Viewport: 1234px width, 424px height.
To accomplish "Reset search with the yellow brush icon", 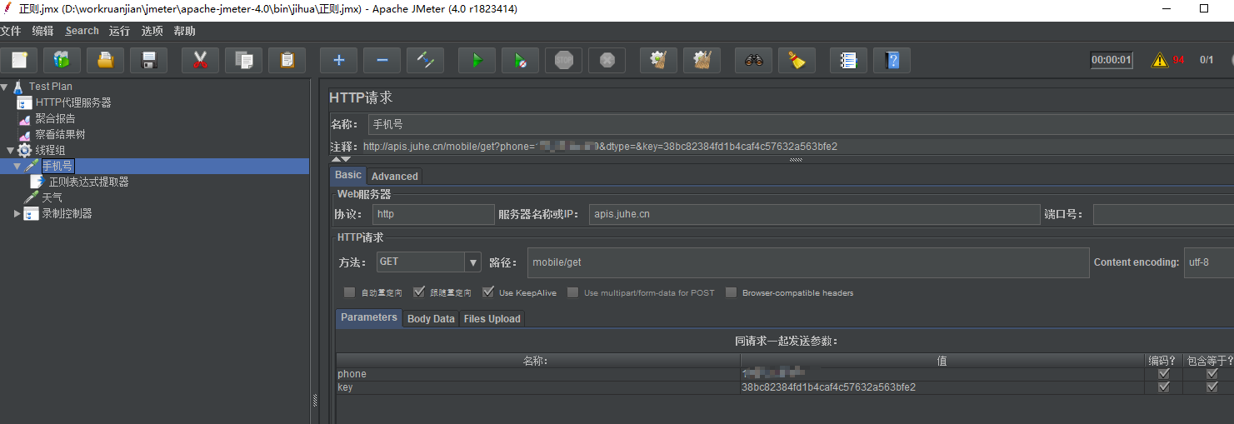I will tap(797, 60).
